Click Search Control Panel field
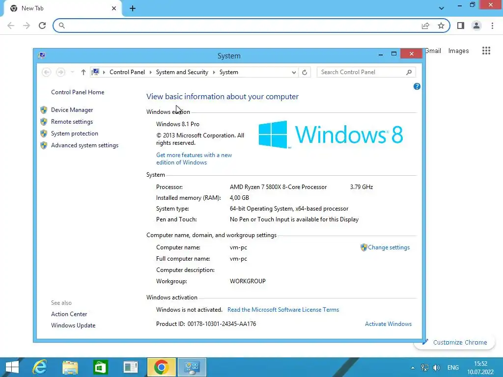This screenshot has width=503, height=377. pyautogui.click(x=366, y=72)
